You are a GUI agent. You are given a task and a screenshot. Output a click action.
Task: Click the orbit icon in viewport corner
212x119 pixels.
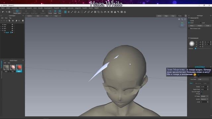point(185,19)
